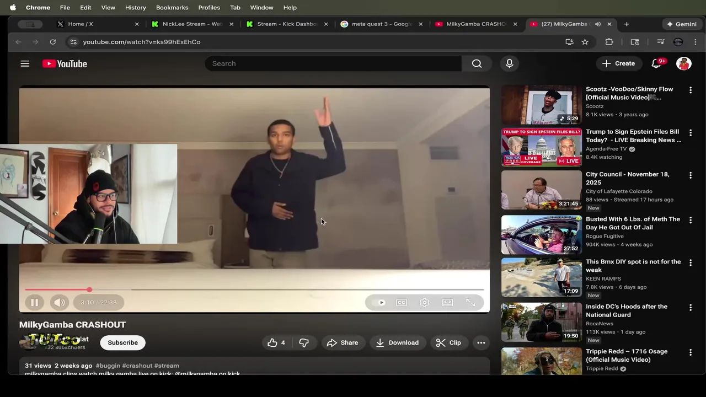
Task: Click the search magnifier button
Action: tap(477, 63)
